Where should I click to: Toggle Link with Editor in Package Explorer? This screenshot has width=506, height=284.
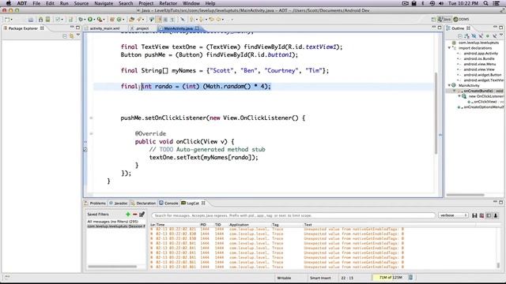pyautogui.click(x=71, y=36)
